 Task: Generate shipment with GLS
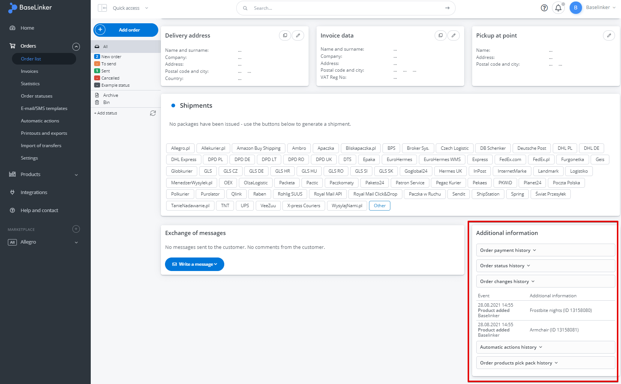208,171
